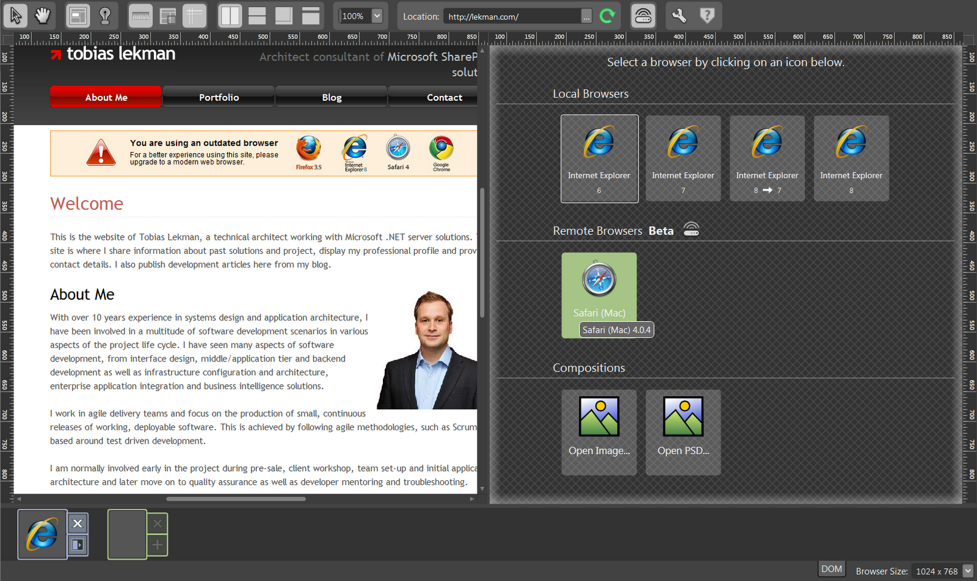Open the help shield icon
The height and width of the screenshot is (581, 977).
707,16
